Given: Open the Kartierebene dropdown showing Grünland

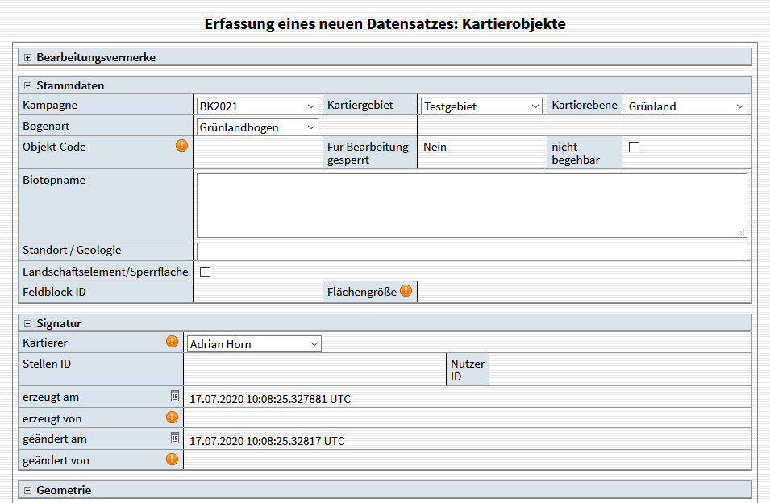Looking at the screenshot, I should 686,106.
